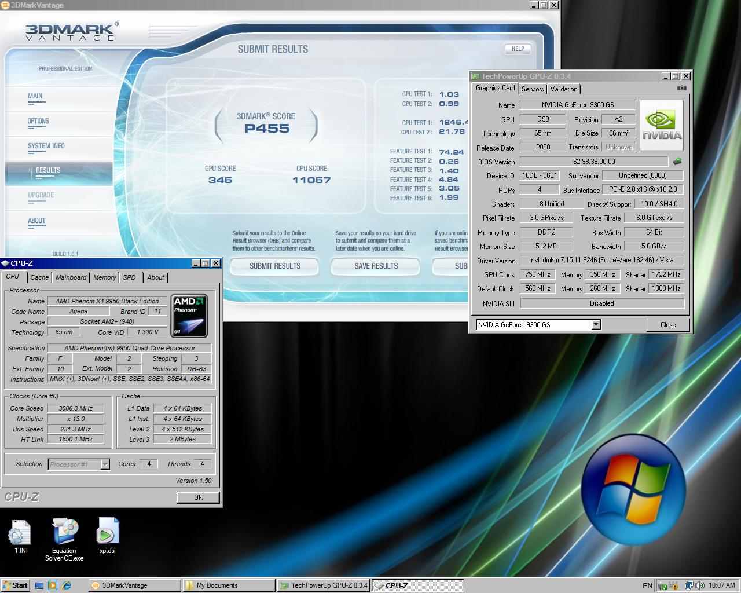Click the GPU Clock 750 MHz field

538,274
